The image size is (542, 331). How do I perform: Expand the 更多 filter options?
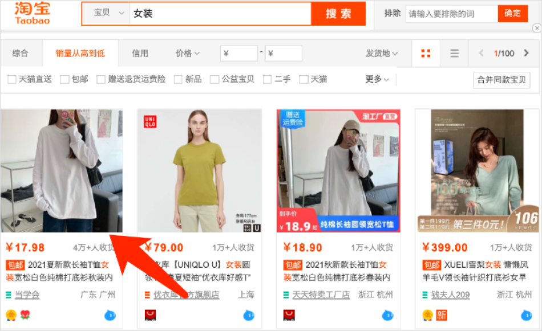377,80
